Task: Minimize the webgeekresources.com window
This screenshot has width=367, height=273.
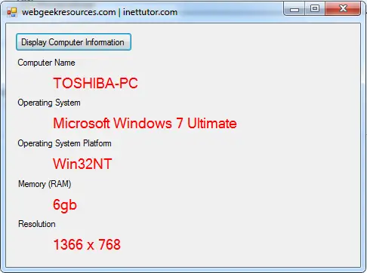Action: pyautogui.click(x=295, y=9)
